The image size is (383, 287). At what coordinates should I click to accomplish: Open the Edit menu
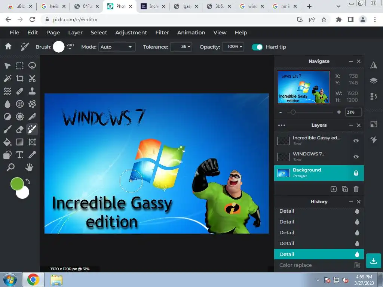(x=33, y=33)
